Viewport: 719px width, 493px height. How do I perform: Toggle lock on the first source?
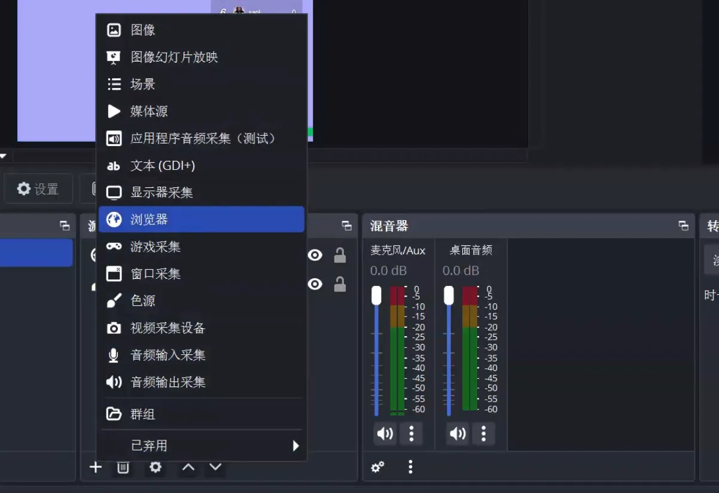pyautogui.click(x=340, y=255)
